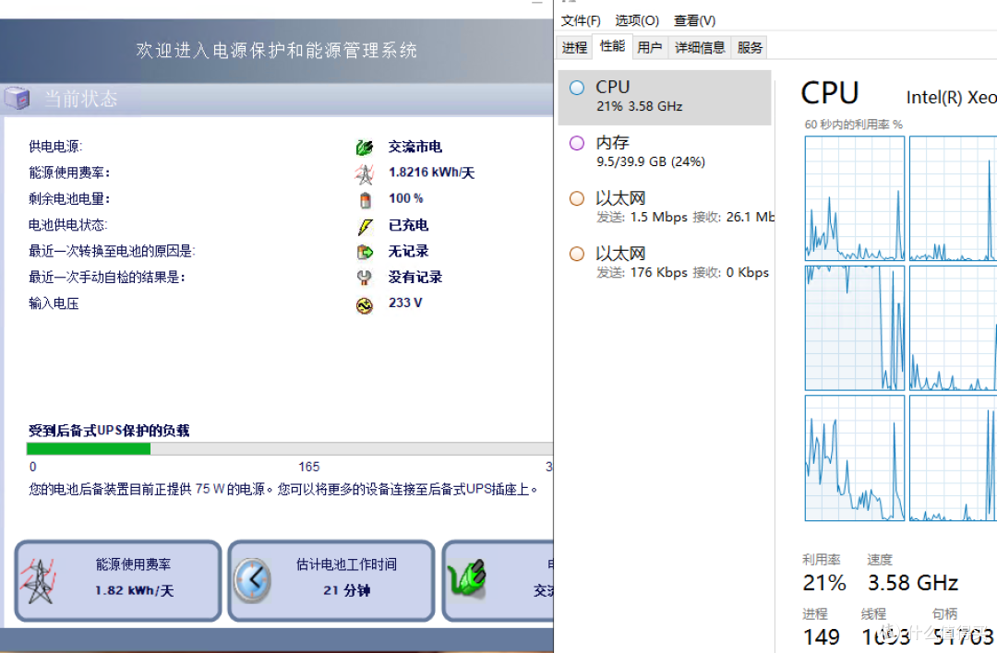
Task: Click the wrench self-test icon beside 没有记录
Action: (365, 278)
